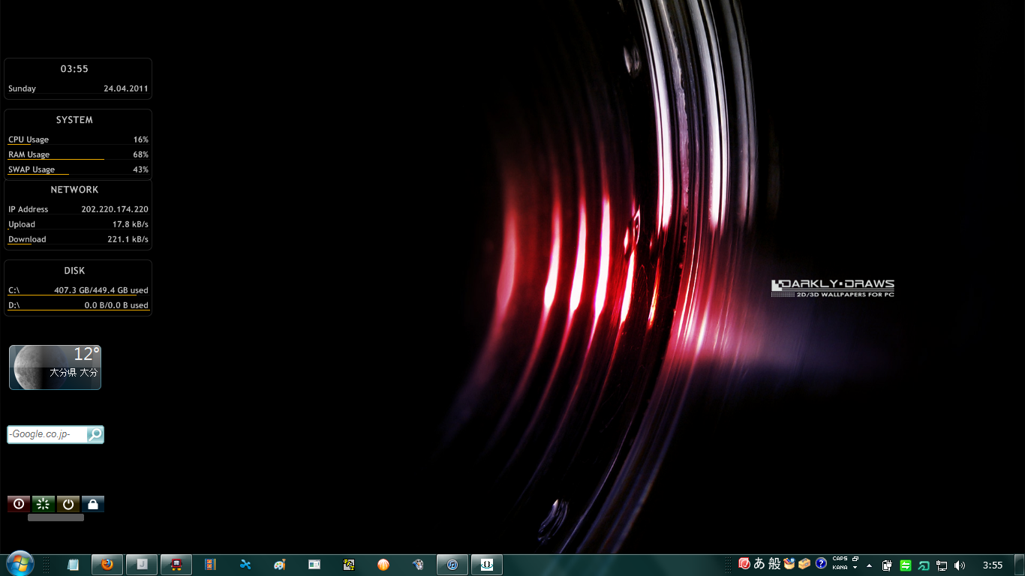Open the gray J app taskbar button

pos(142,565)
